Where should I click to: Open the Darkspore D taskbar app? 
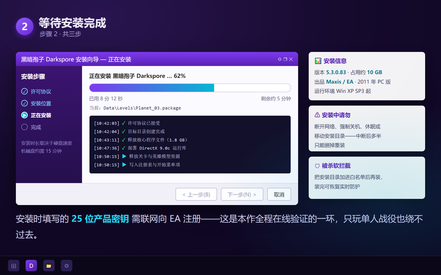(x=31, y=265)
